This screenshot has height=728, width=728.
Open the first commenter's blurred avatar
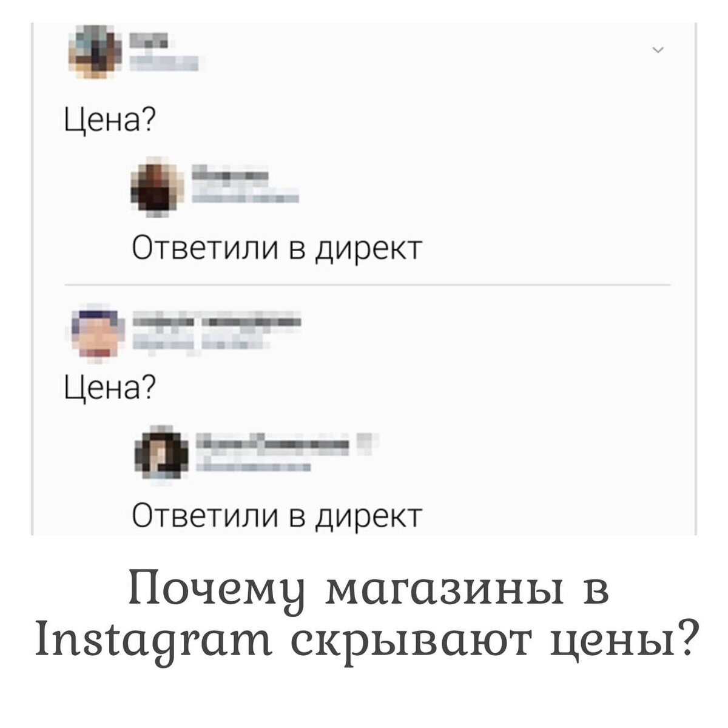click(95, 52)
